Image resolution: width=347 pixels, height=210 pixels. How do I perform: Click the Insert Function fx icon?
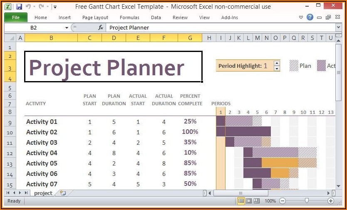100,27
